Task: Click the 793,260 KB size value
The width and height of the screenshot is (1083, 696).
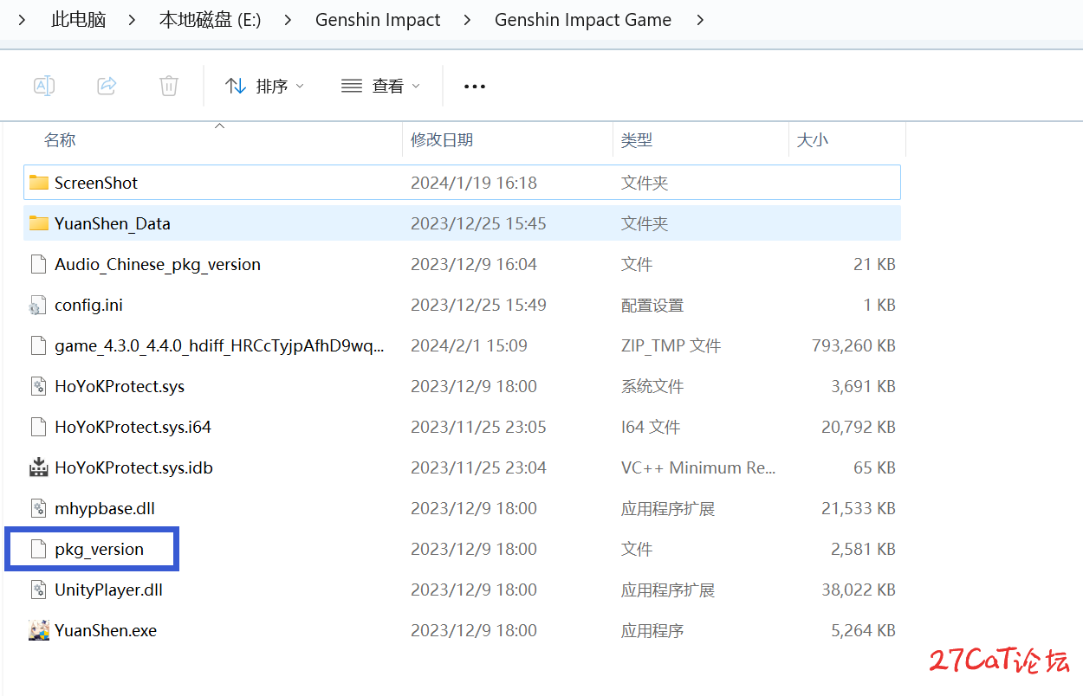Action: [x=853, y=345]
